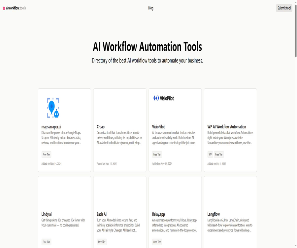Viewport: 297px width, 248px height.
Task: Click the 'AI Workflow Automation Tools' heading
Action: click(x=148, y=47)
